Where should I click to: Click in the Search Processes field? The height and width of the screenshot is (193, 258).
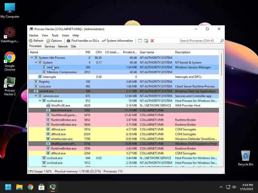pyautogui.click(x=200, y=41)
